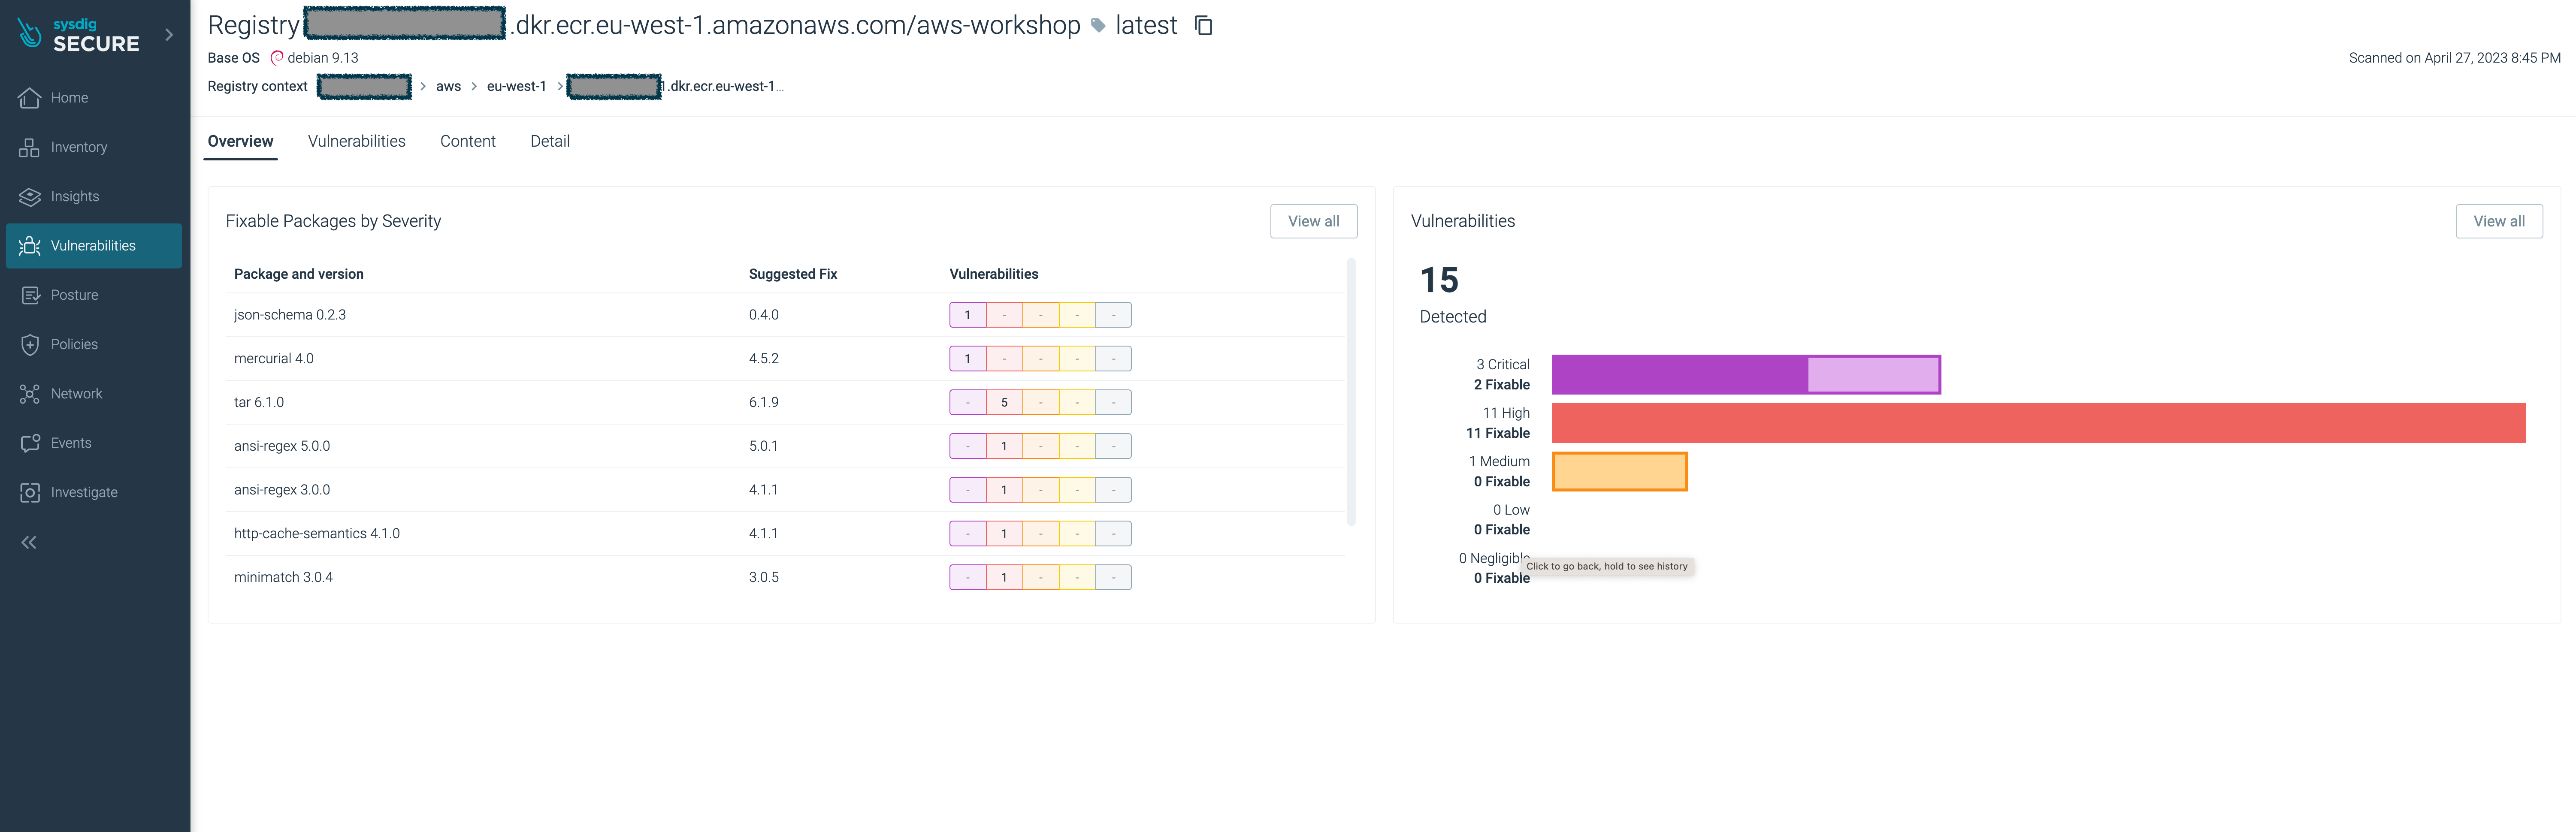The image size is (2576, 832).
Task: Switch to the Vulnerabilities tab
Action: 357,142
